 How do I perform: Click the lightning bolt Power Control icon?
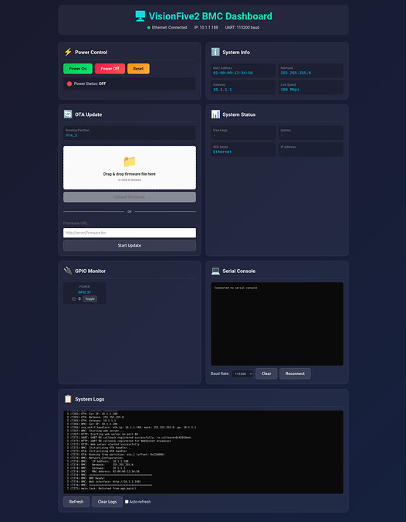coord(68,52)
